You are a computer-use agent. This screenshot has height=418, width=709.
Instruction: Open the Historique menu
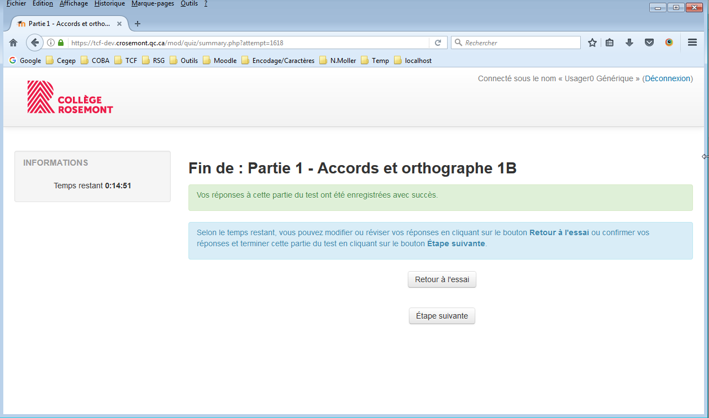[109, 3]
